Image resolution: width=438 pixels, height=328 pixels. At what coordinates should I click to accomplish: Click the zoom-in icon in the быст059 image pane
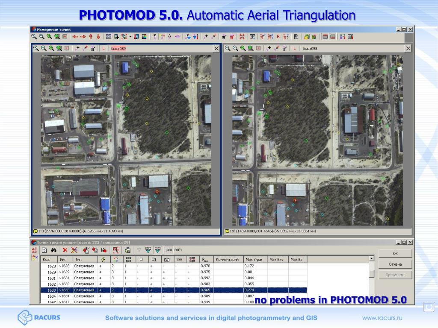pos(36,48)
